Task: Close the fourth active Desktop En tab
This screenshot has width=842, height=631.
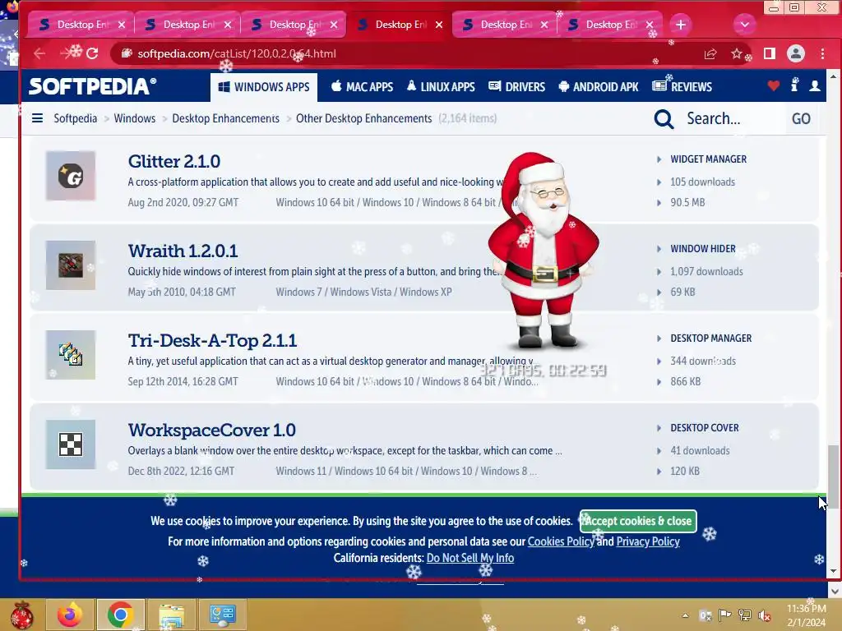Action: click(x=439, y=25)
